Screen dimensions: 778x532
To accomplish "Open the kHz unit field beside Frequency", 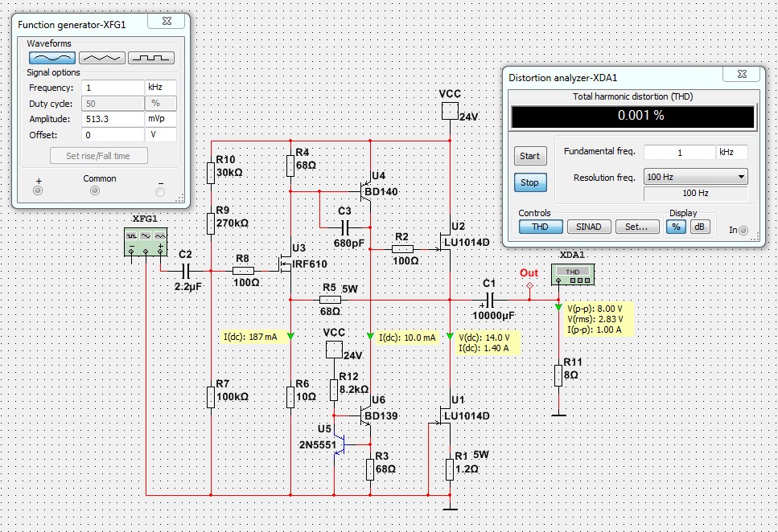I will point(161,88).
